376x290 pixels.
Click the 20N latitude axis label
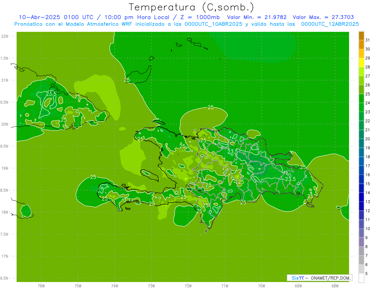tap(5, 124)
